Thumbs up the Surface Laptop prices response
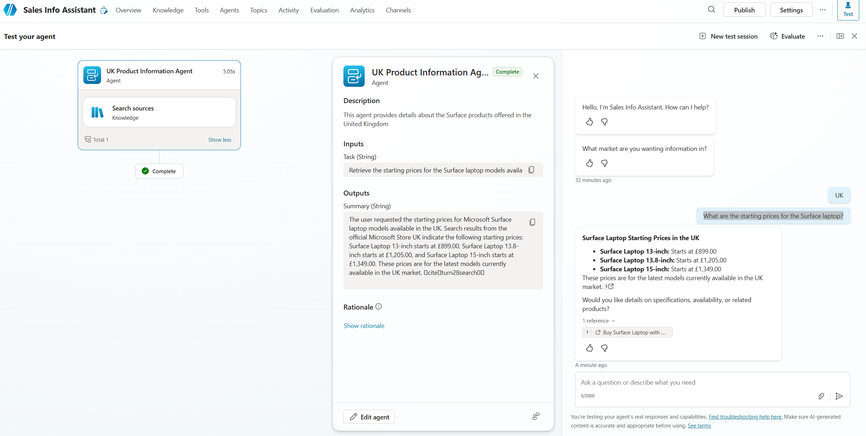Image resolution: width=866 pixels, height=436 pixels. point(589,348)
